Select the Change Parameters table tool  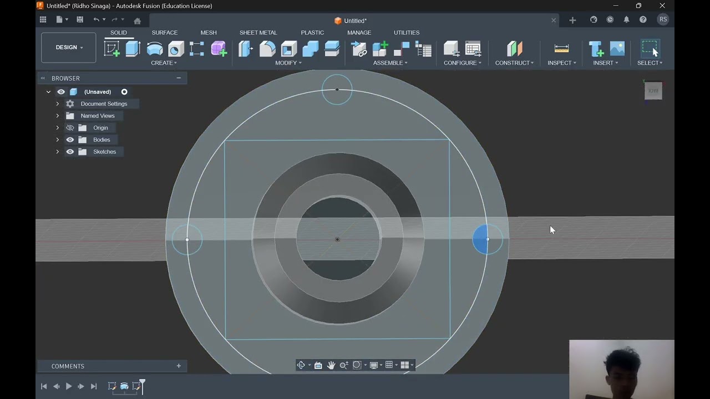(x=473, y=49)
